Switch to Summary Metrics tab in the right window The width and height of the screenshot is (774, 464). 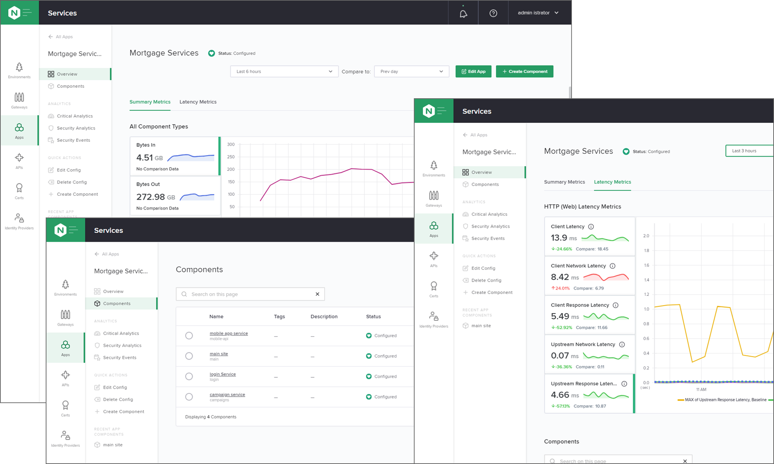564,182
